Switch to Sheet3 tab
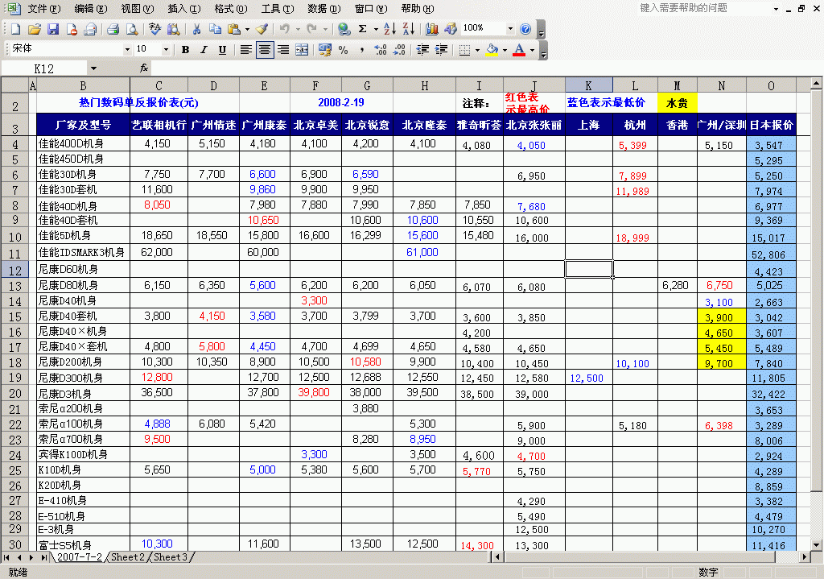824x579 pixels. (x=171, y=556)
